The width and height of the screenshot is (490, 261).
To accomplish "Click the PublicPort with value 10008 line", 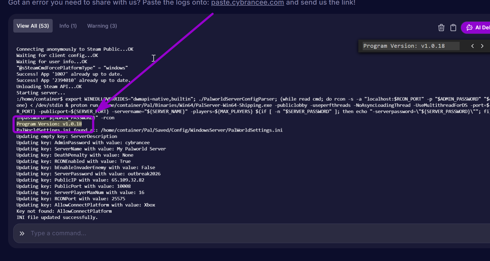I will click(74, 186).
